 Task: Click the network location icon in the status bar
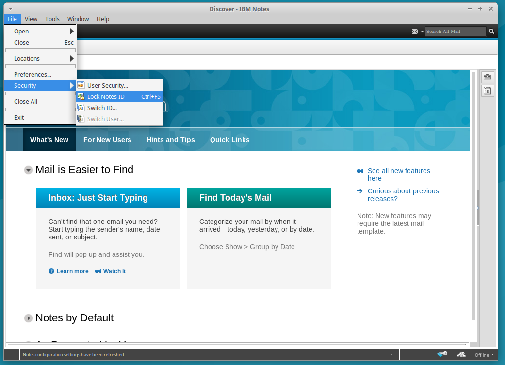coord(461,354)
